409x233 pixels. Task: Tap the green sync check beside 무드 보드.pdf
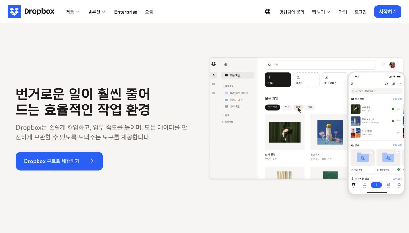click(x=393, y=121)
